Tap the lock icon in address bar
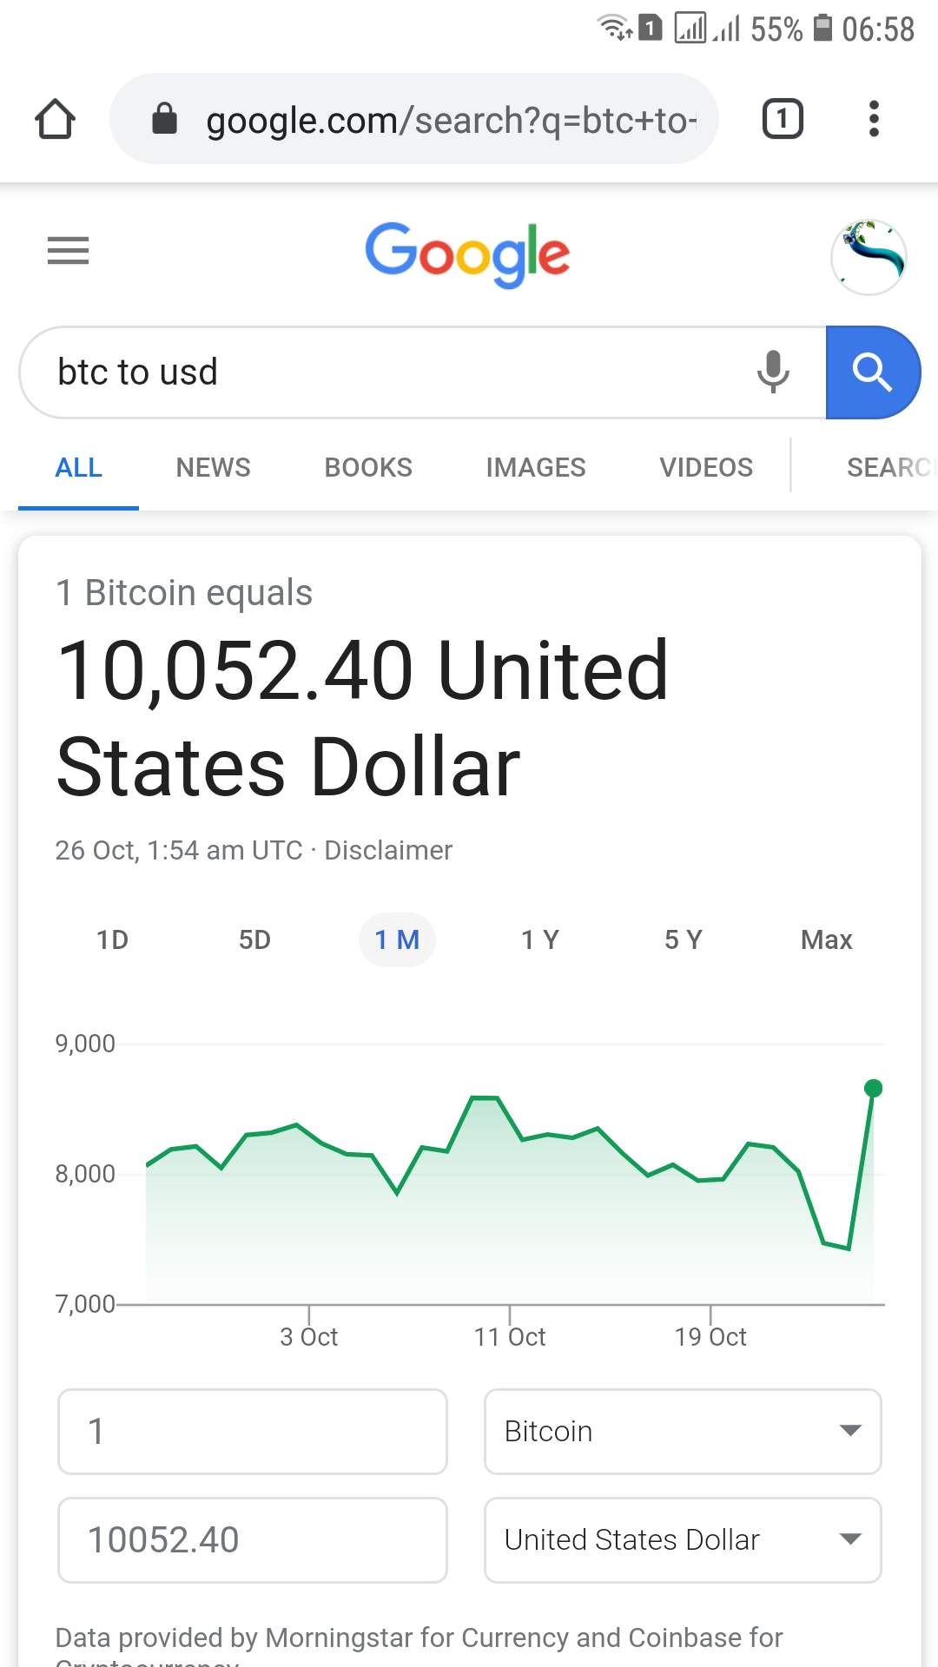The image size is (938, 1667). tap(164, 119)
